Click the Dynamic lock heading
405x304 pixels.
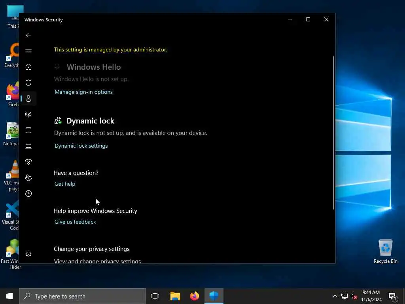point(90,121)
